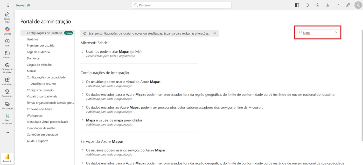Open Códigos de Inserção
The image size is (363, 165).
click(x=40, y=90)
